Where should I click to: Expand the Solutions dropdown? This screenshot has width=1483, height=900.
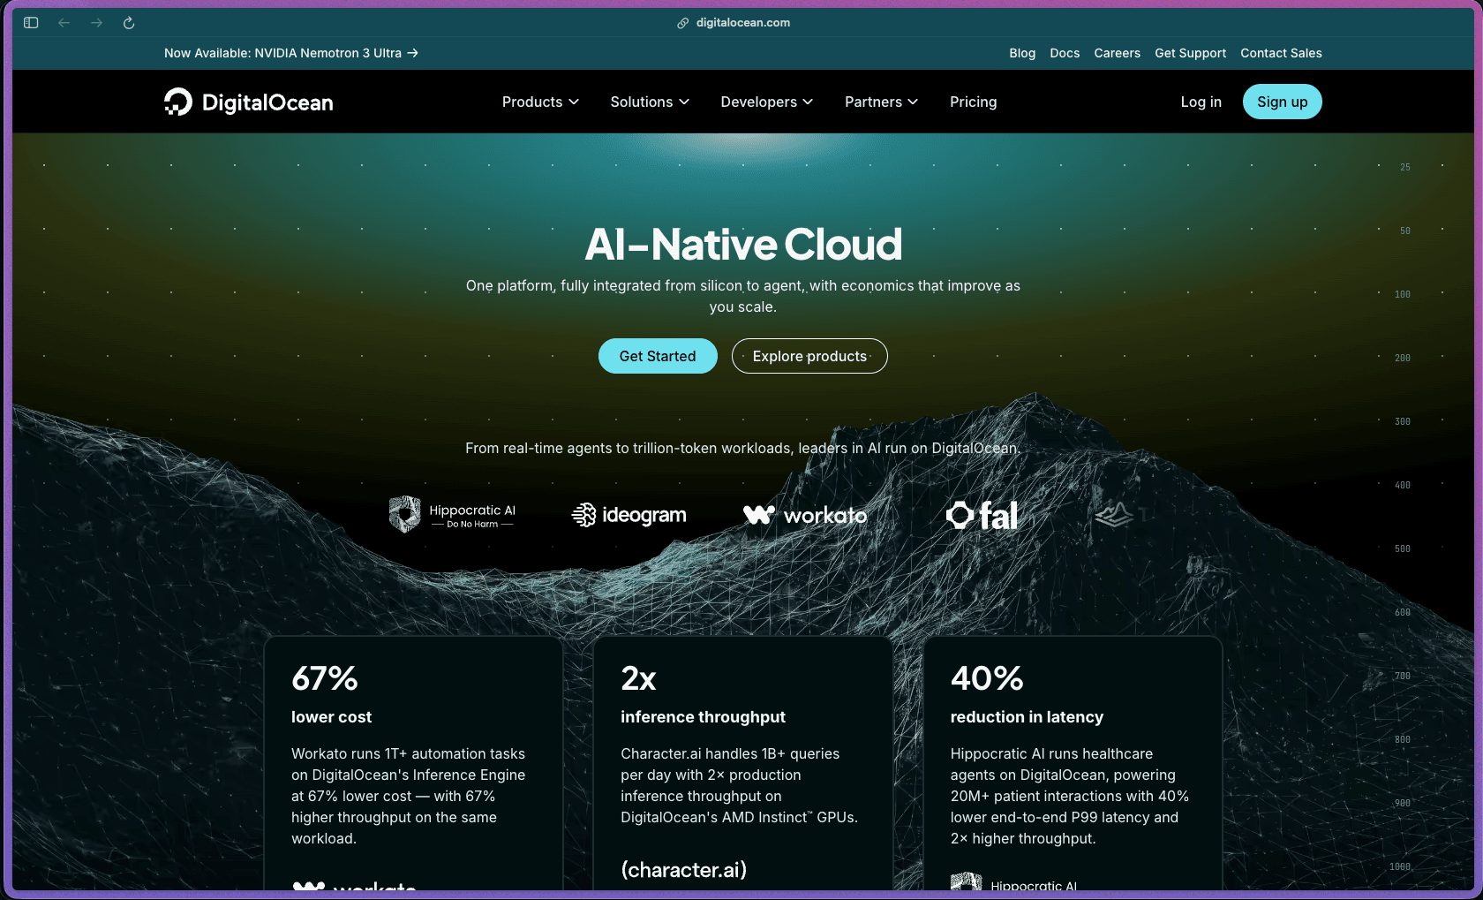(650, 102)
